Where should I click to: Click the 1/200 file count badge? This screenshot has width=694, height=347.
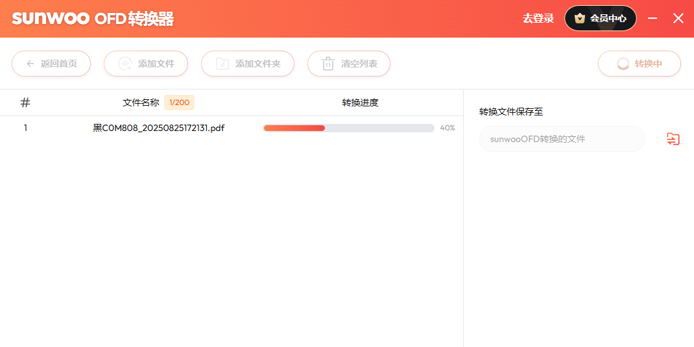[179, 102]
